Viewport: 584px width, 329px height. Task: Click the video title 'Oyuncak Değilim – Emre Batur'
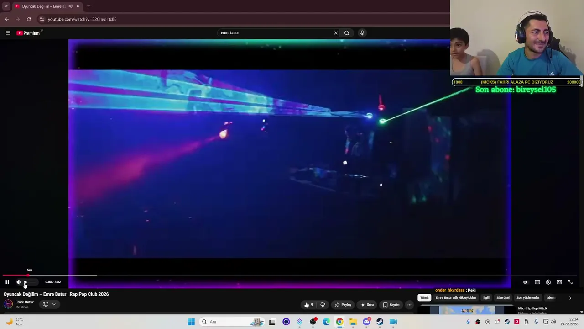(56, 294)
